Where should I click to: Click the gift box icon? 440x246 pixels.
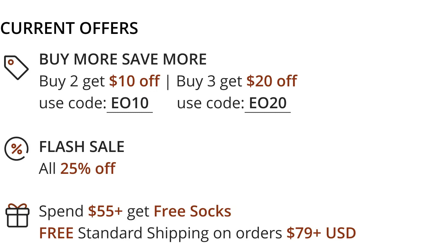click(18, 216)
